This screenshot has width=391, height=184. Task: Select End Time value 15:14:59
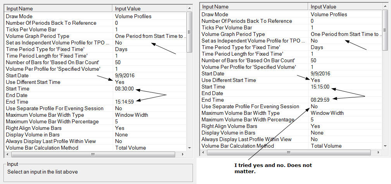pos(124,102)
